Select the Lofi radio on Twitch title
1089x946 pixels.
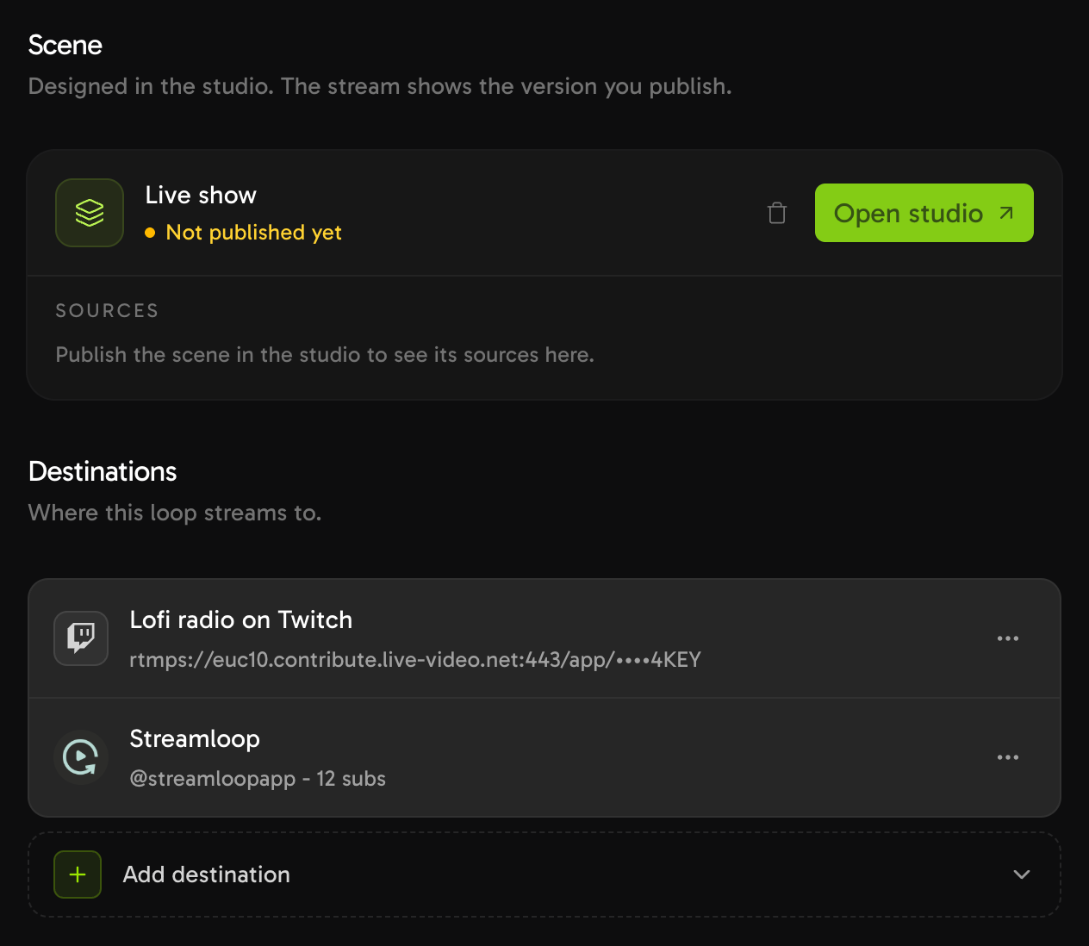[241, 619]
